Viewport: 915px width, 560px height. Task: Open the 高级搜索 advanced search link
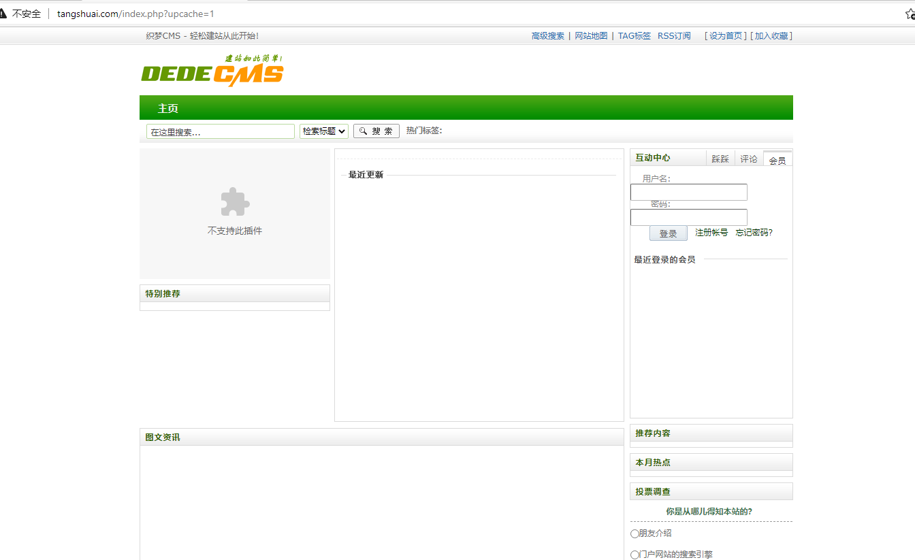[x=548, y=35]
